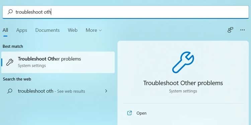Click System settings label in preview pane

(183, 91)
